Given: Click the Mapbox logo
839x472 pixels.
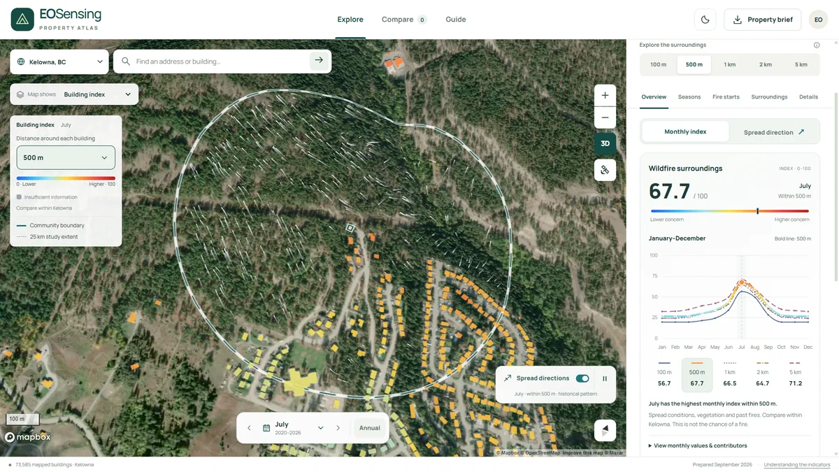Looking at the screenshot, I should click(x=28, y=438).
